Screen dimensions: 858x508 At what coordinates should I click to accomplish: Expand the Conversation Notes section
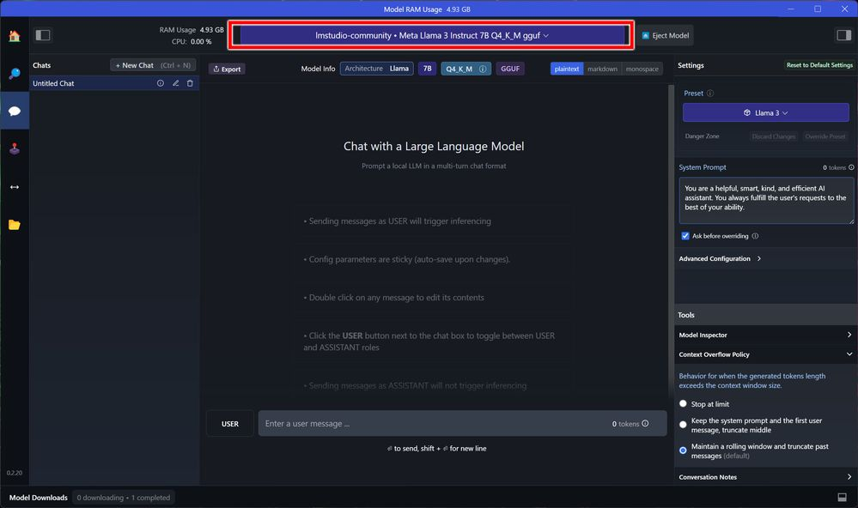765,477
